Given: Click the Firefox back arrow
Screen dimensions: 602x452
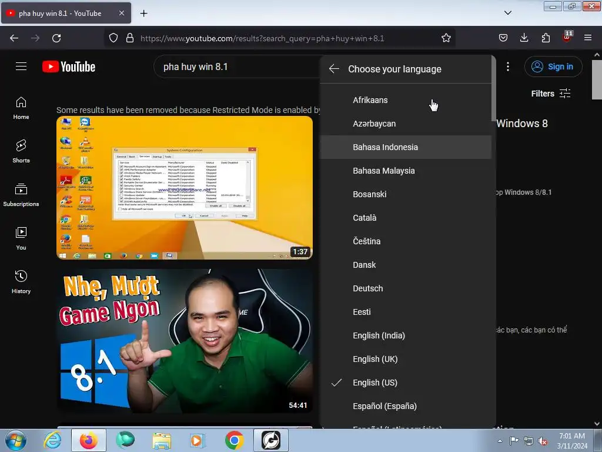Looking at the screenshot, I should pyautogui.click(x=14, y=38).
